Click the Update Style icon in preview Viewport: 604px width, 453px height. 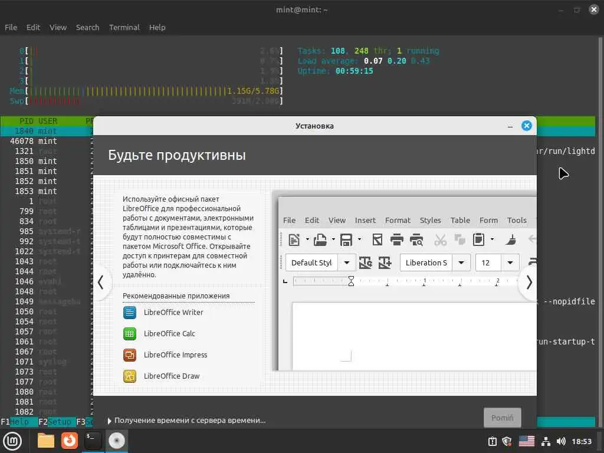coord(365,262)
